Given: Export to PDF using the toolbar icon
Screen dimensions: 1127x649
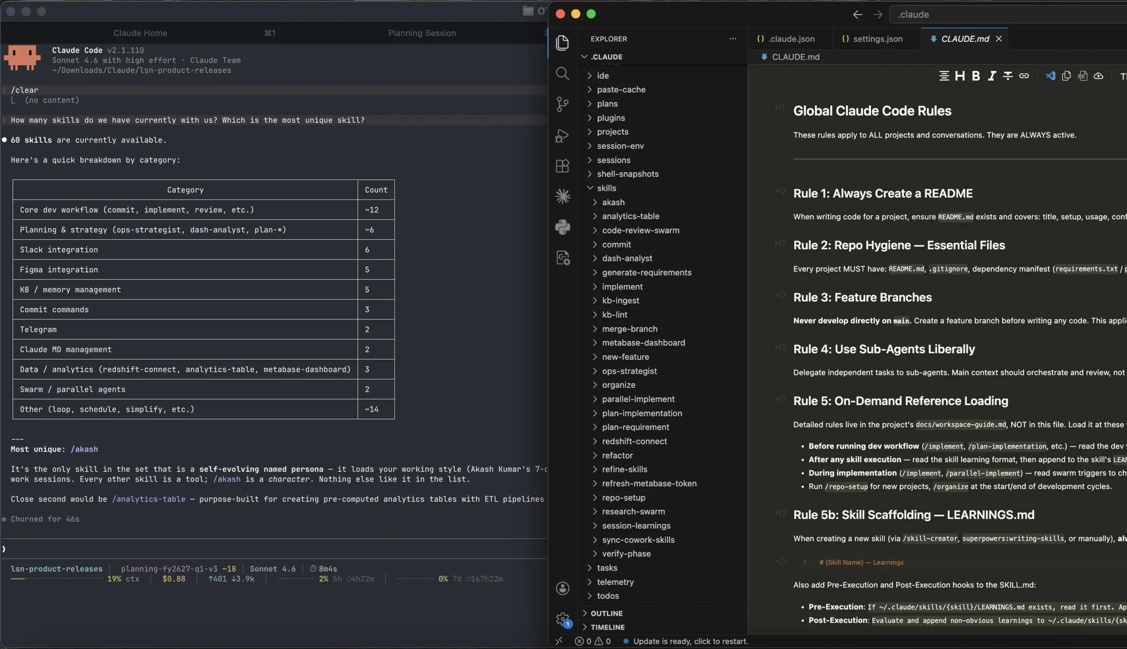Looking at the screenshot, I should (1083, 76).
